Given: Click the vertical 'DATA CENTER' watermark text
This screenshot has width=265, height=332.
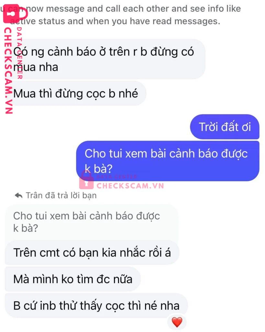Looking at the screenshot, I should 19,53.
